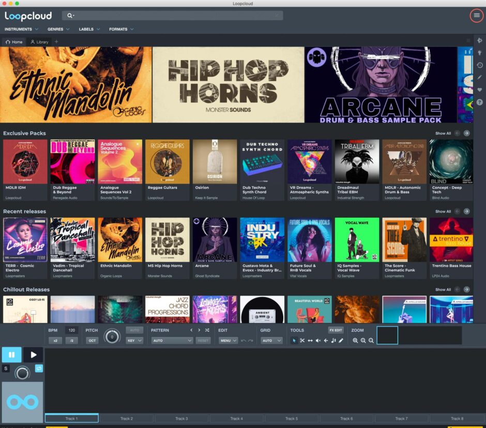
Task: Switch to the Library tab
Action: [39, 42]
